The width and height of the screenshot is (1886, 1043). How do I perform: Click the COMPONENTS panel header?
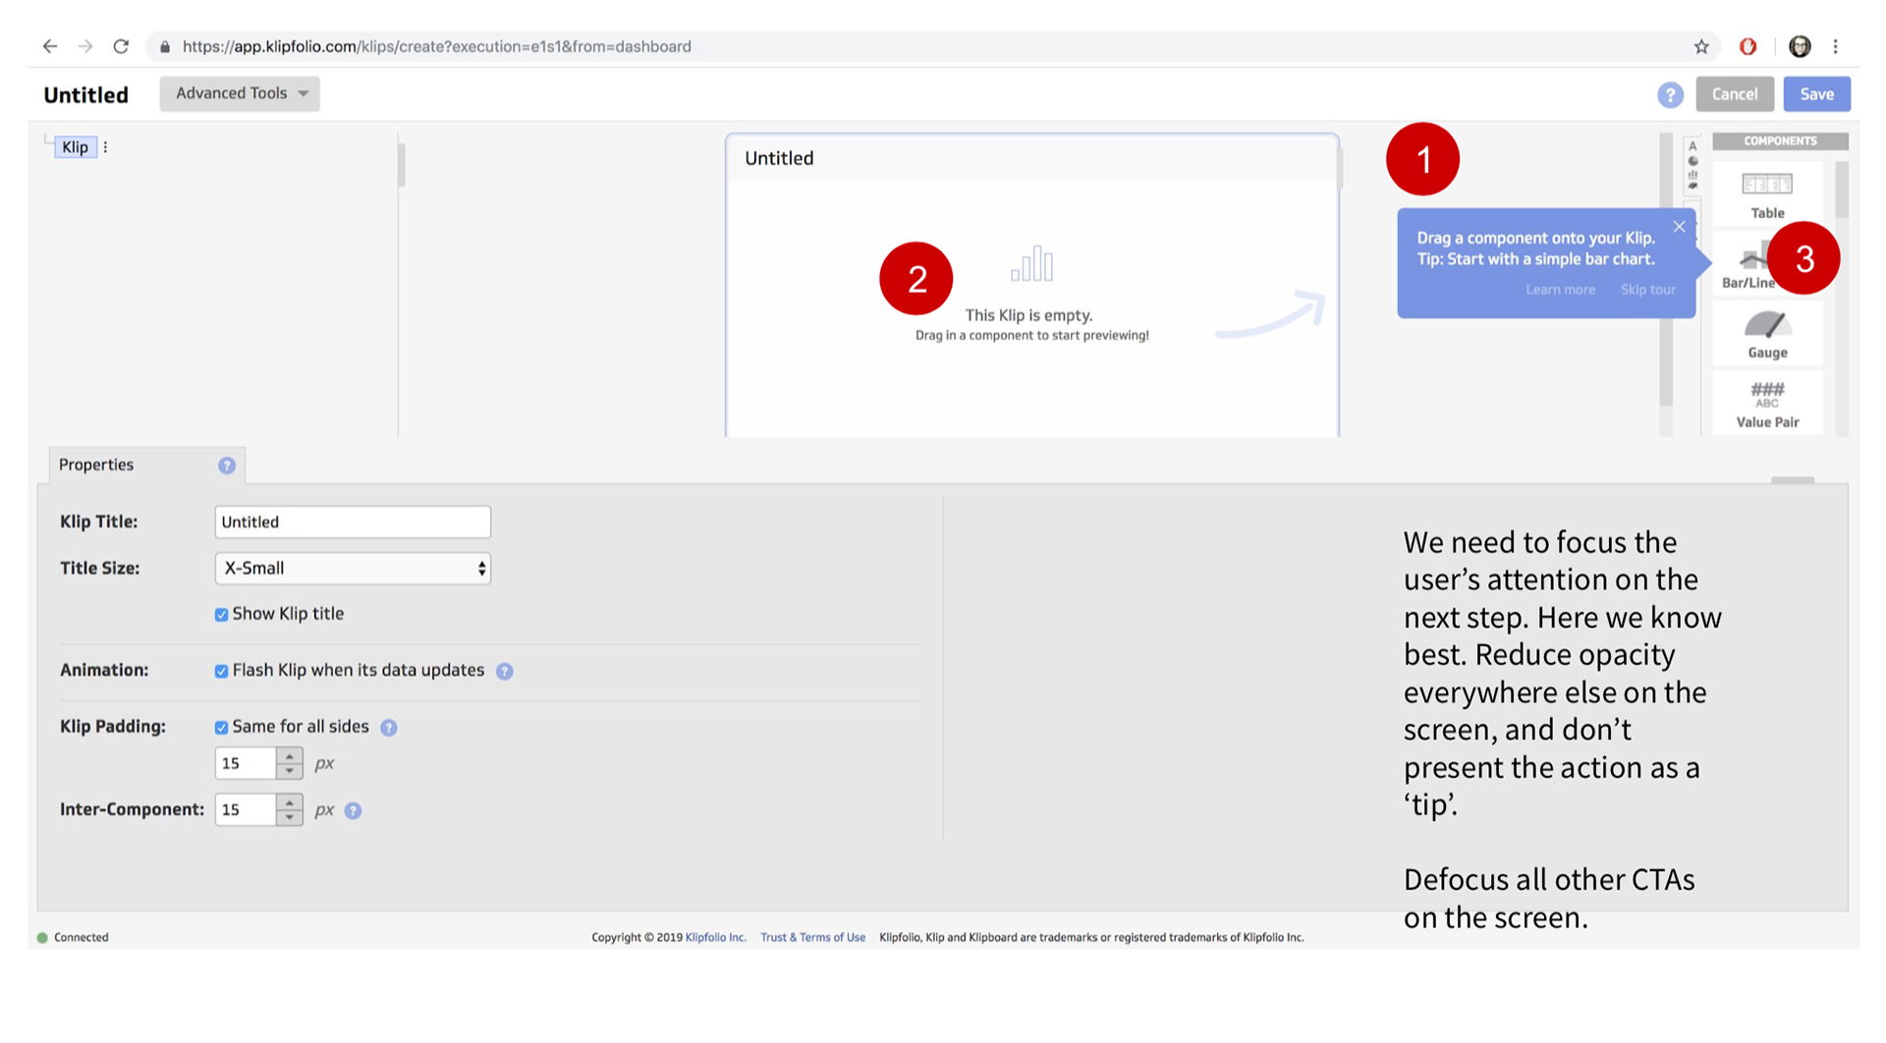pos(1780,141)
